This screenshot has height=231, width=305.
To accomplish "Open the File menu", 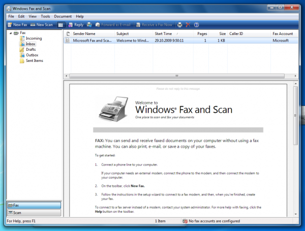I will pos(11,16).
